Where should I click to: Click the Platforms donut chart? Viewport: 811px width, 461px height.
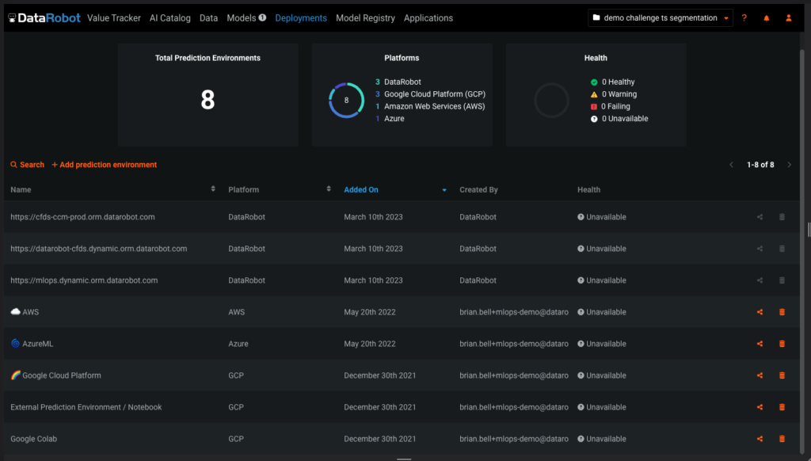[347, 101]
